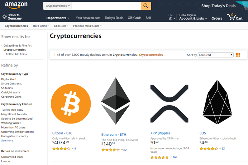This screenshot has width=248, height=165.
Task: Expand the Rare Coins submenu
Action: tap(41, 26)
